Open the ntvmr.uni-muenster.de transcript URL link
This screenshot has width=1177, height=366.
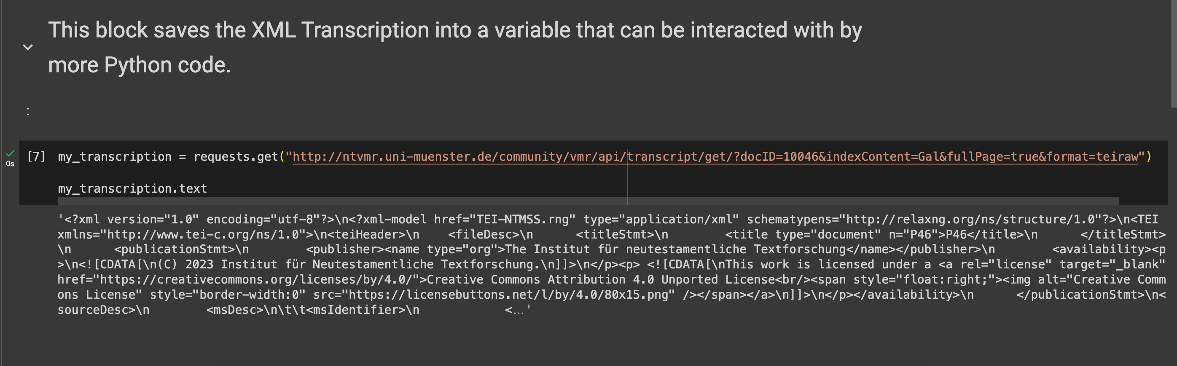click(x=715, y=157)
